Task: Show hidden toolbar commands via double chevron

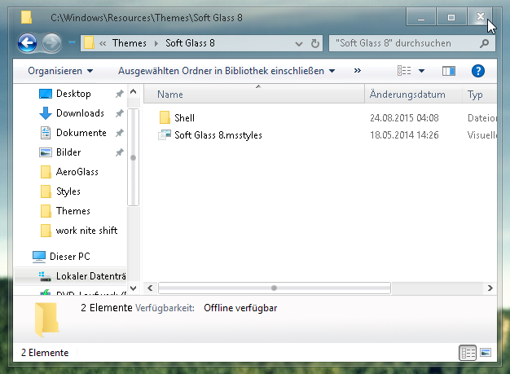Action: pos(357,72)
